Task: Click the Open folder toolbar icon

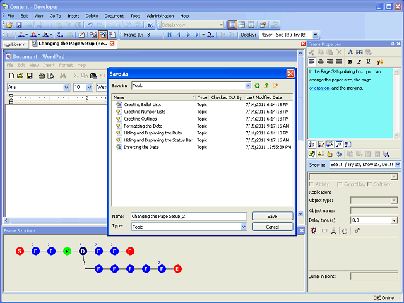Action: pos(9,25)
